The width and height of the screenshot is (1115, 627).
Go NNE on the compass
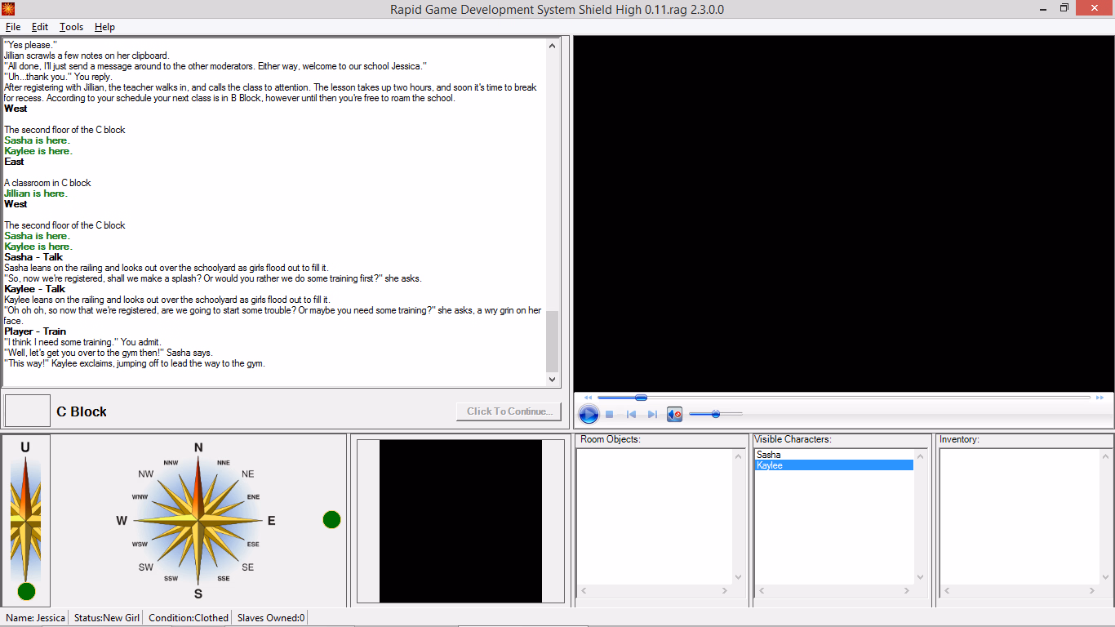coord(224,463)
